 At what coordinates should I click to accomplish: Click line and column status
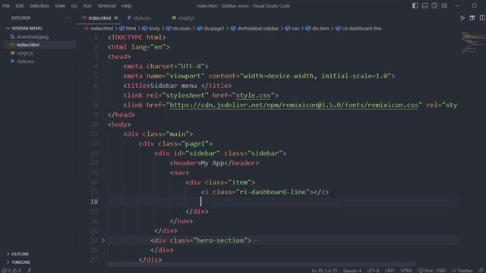pos(324,270)
